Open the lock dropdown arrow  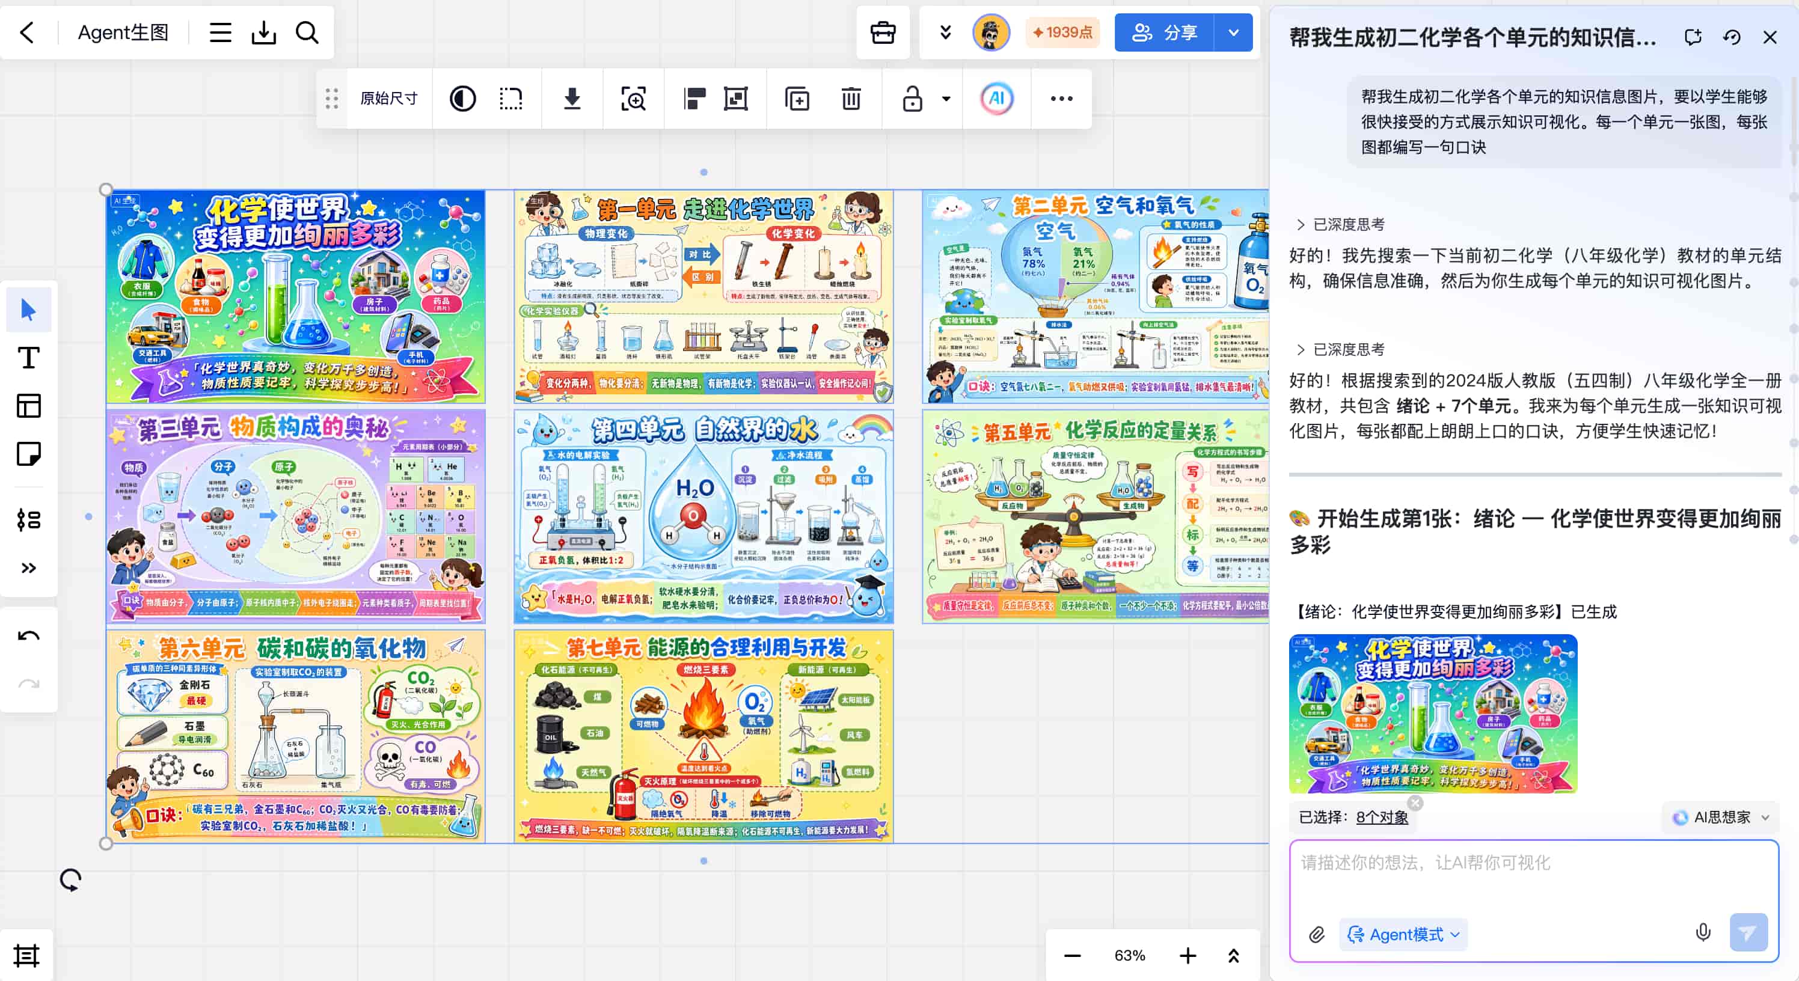point(946,99)
